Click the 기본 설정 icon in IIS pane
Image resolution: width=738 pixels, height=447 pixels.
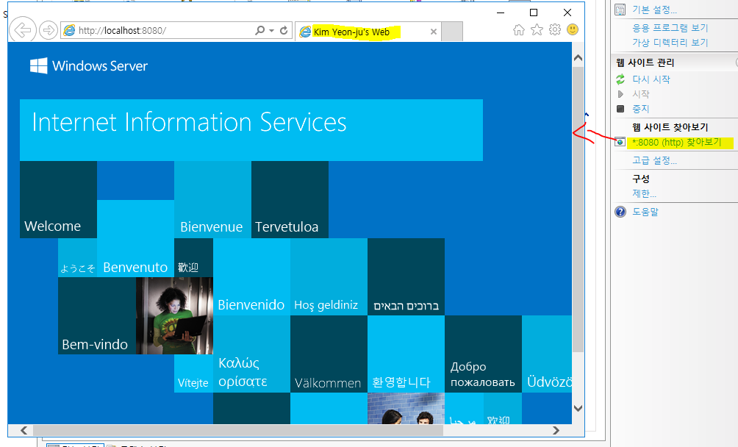(620, 10)
